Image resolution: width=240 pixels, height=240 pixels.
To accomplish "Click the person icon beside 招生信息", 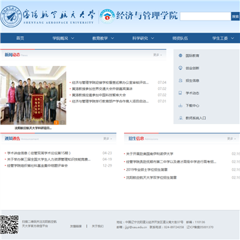I will (181, 81).
